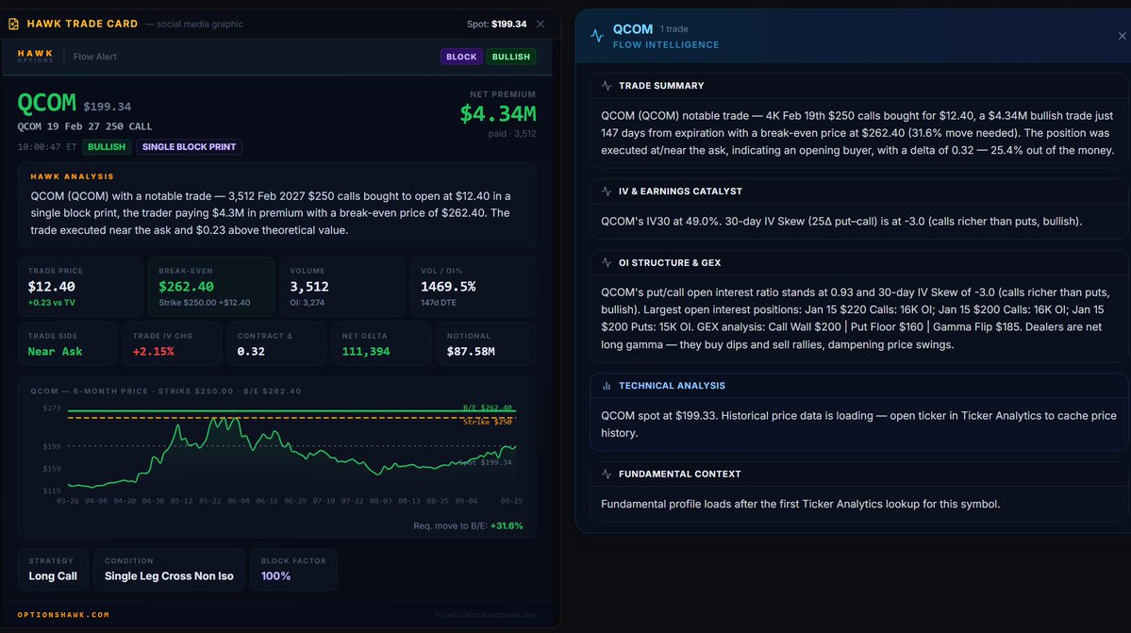Click the Req. move to B/E +31.6% text
The width and height of the screenshot is (1131, 633).
468,525
